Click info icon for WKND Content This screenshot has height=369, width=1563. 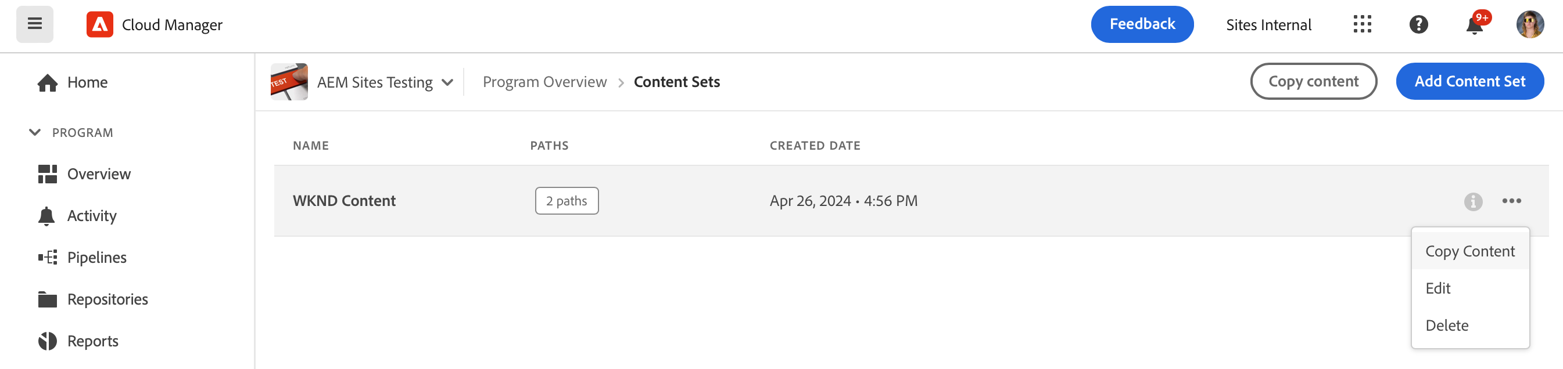1472,201
